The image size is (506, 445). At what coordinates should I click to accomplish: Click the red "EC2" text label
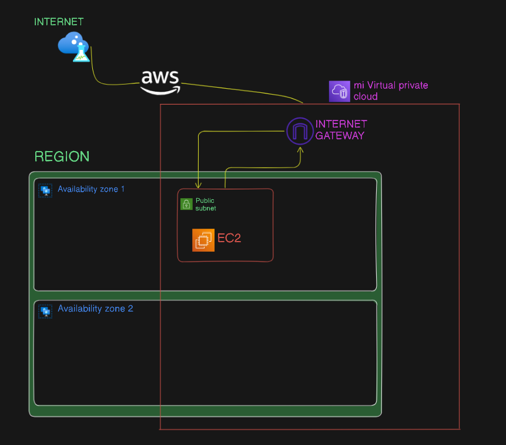(x=229, y=238)
